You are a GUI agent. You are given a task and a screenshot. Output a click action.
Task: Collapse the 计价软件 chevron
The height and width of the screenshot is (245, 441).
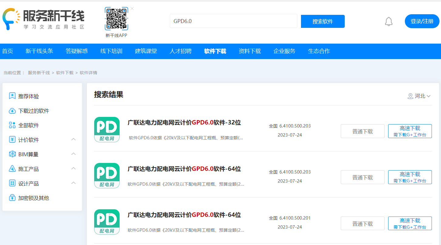coord(73,139)
